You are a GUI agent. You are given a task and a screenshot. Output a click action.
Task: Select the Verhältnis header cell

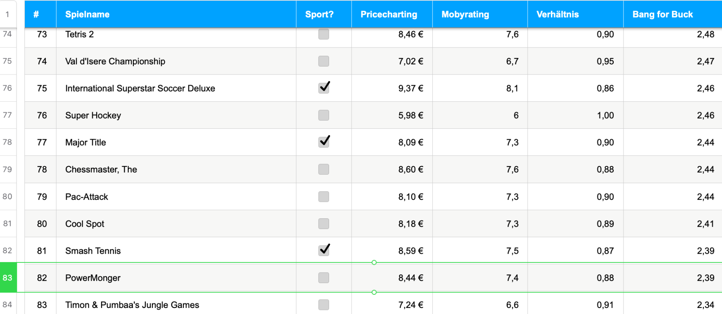[558, 14]
